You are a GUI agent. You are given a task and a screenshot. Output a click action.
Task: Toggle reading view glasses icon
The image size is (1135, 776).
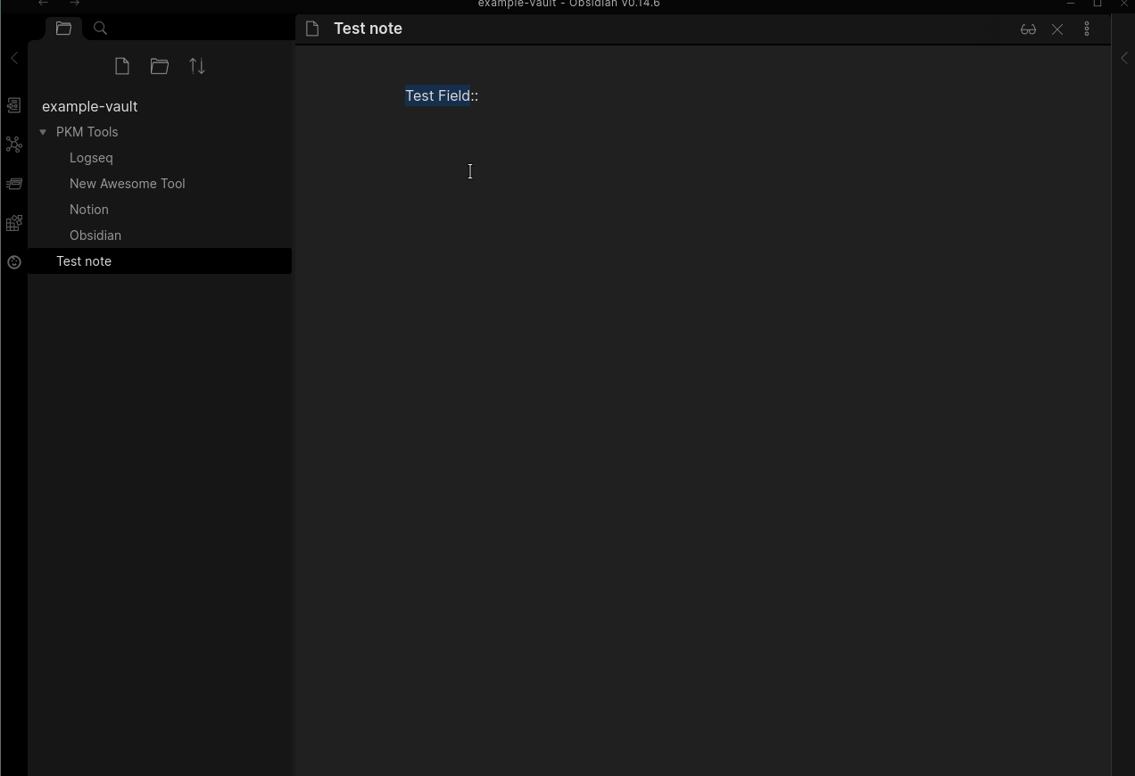[1028, 29]
